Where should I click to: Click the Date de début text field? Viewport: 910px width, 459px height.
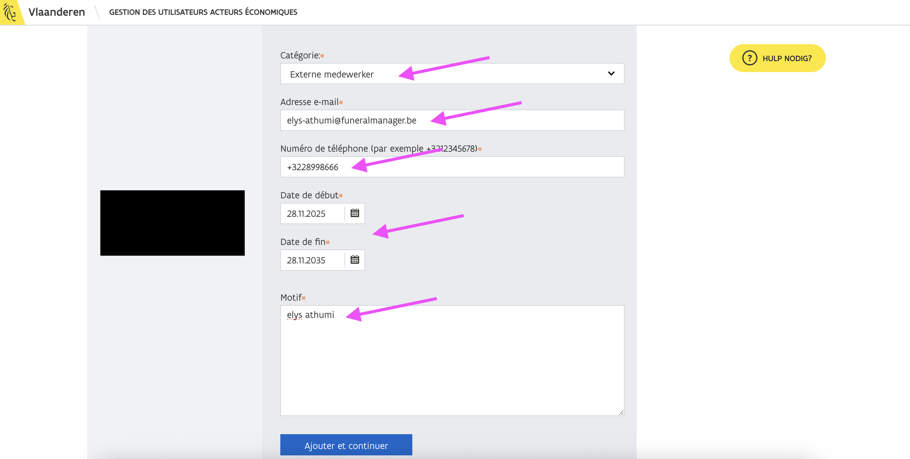coord(312,213)
